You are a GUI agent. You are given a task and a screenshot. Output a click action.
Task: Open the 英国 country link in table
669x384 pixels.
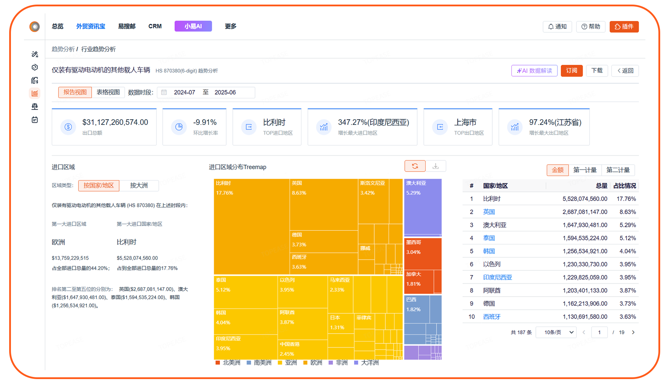[x=489, y=212]
